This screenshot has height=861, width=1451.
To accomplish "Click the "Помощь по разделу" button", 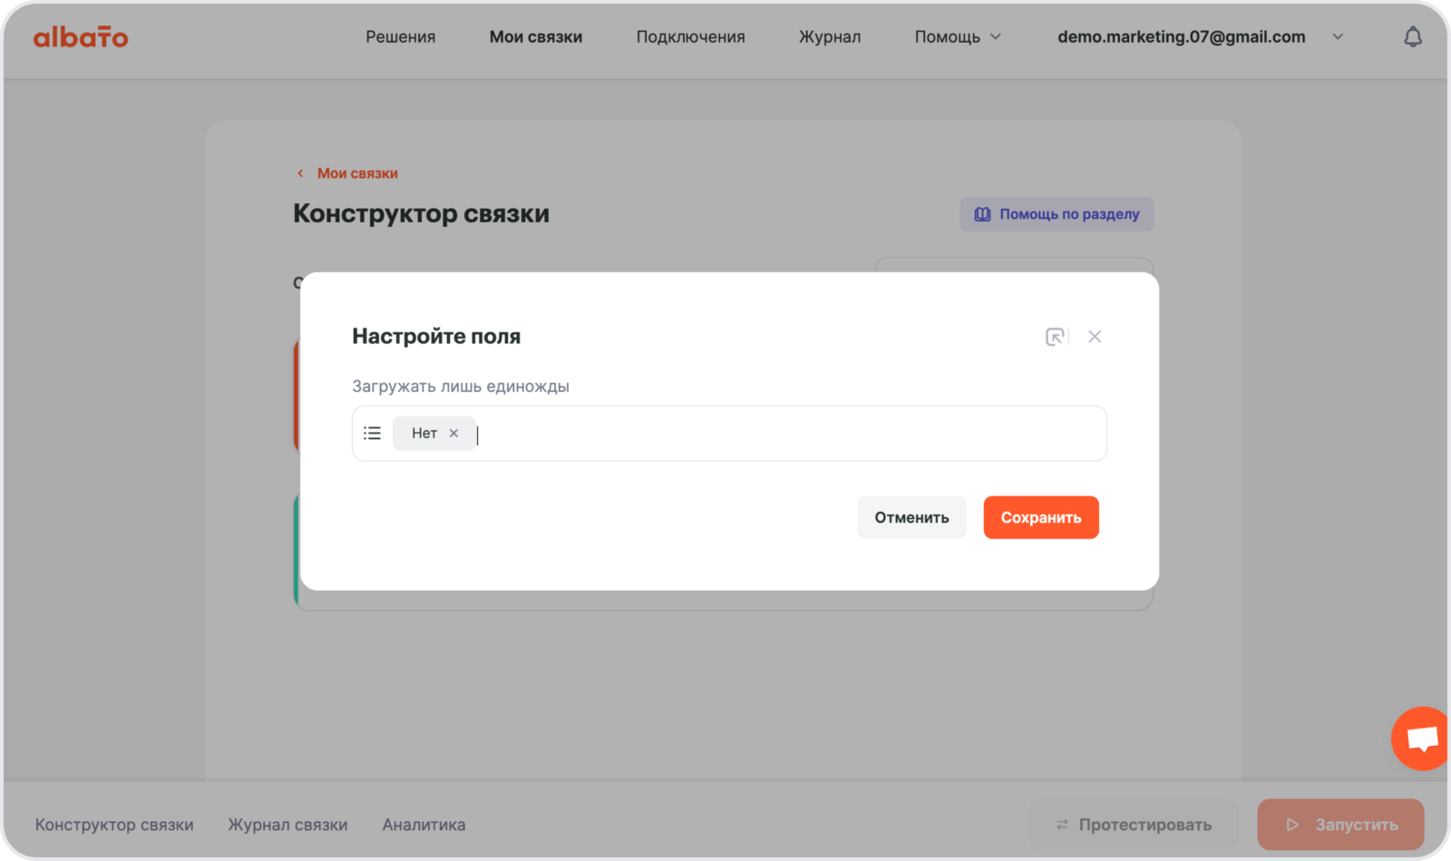I will coord(1057,214).
